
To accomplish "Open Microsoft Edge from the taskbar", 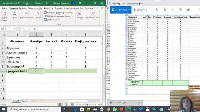I will tap(75, 109).
